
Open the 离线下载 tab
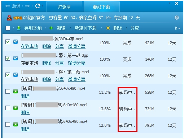[101, 7]
